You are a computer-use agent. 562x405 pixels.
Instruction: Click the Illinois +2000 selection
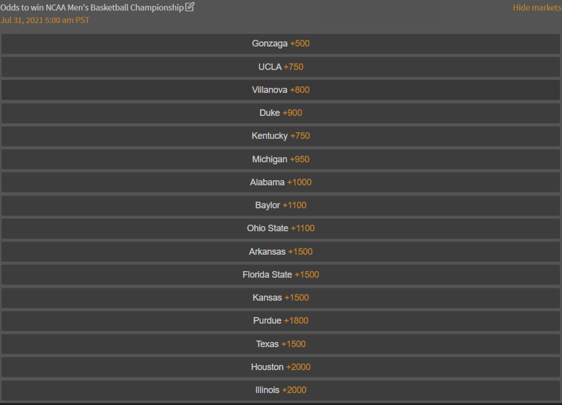pyautogui.click(x=280, y=390)
